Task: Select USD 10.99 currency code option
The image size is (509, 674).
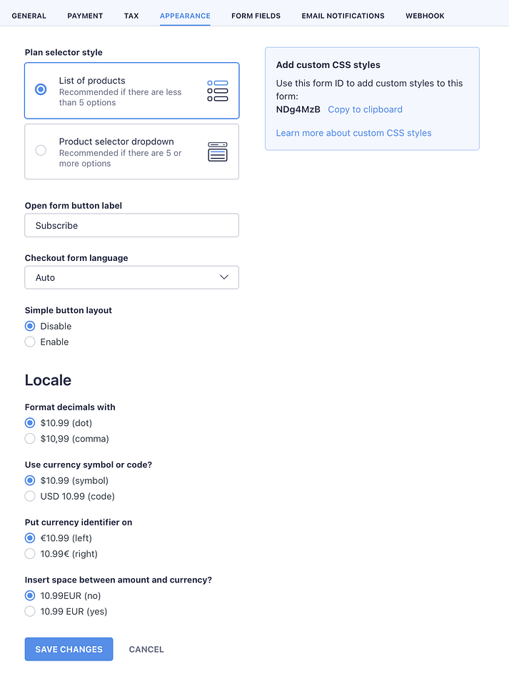Action: (x=30, y=496)
